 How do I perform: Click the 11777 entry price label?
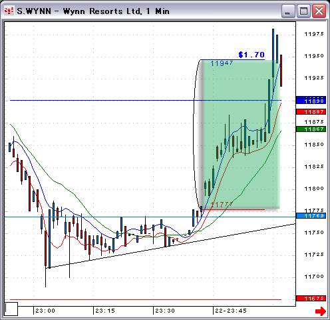pos(222,204)
